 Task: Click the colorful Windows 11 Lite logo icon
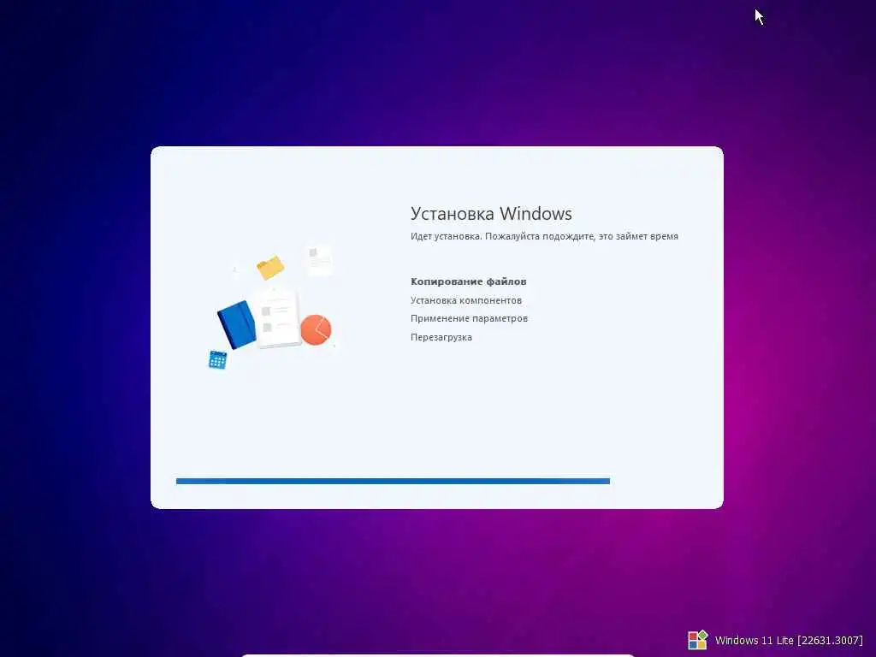click(x=698, y=640)
